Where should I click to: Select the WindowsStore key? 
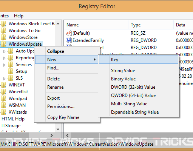23,37
